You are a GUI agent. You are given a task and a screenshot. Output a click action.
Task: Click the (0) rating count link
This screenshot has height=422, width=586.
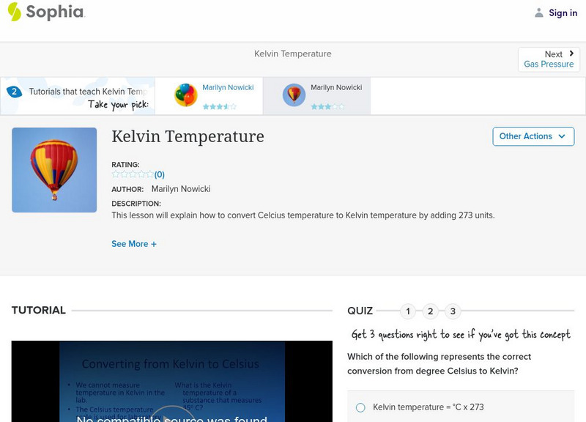(159, 174)
